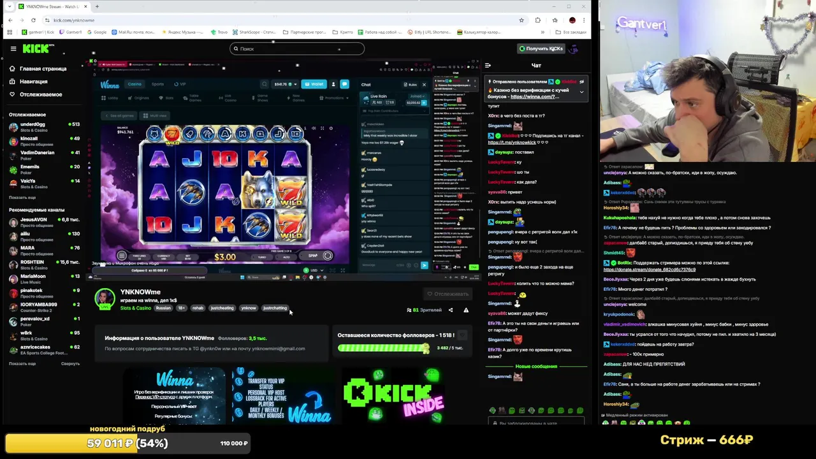The width and height of the screenshot is (816, 459).
Task: Click the report warning triangle icon
Action: [466, 310]
